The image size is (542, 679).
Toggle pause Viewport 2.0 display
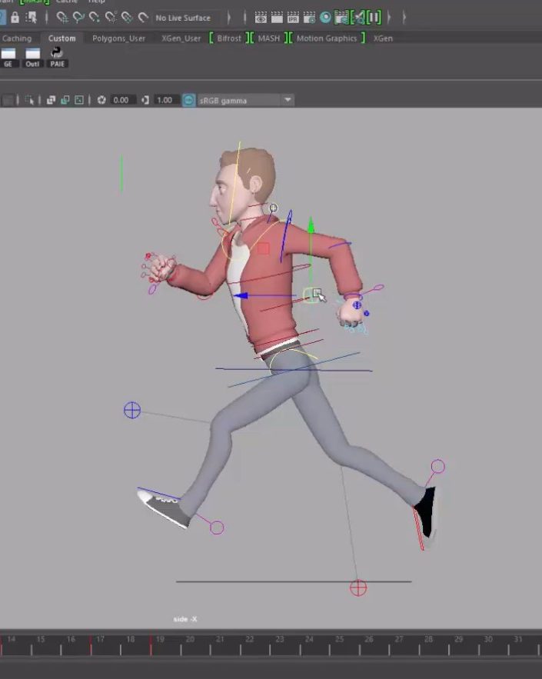[x=374, y=18]
